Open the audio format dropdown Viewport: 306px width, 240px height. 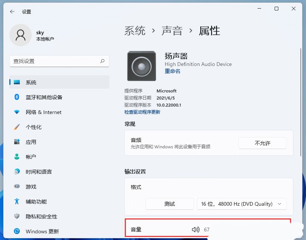pyautogui.click(x=241, y=204)
